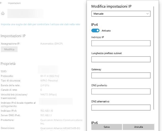Screen dimensions: 162x131
Task: Click the back arrow in Impostazioni
Action: pyautogui.click(x=2, y=3)
